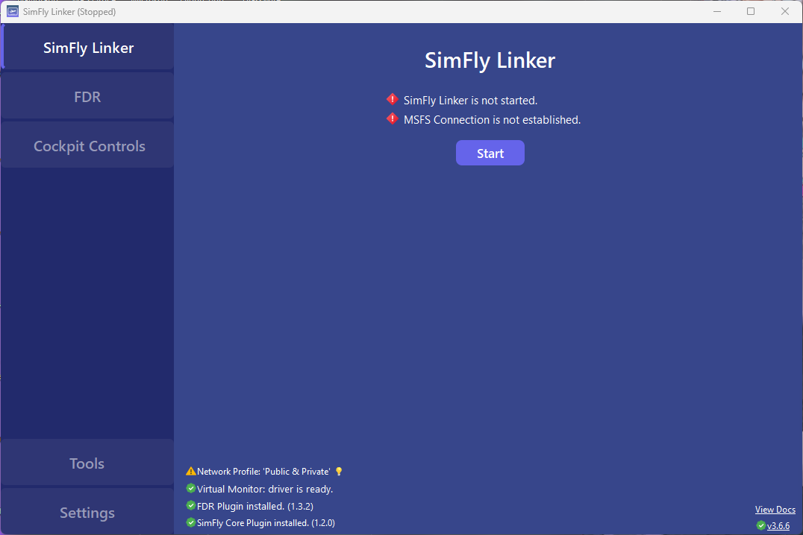Click the green check beside SimFly Core Plugin
This screenshot has width=803, height=535.
pos(191,523)
